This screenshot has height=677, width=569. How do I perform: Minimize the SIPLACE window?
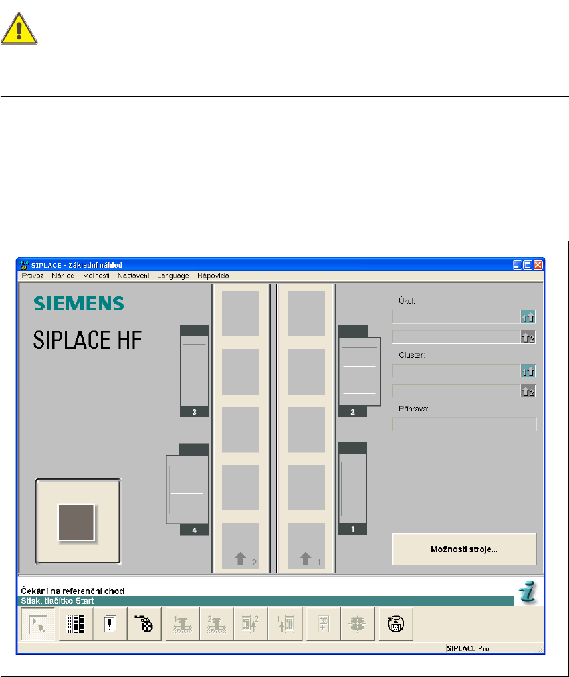(518, 265)
